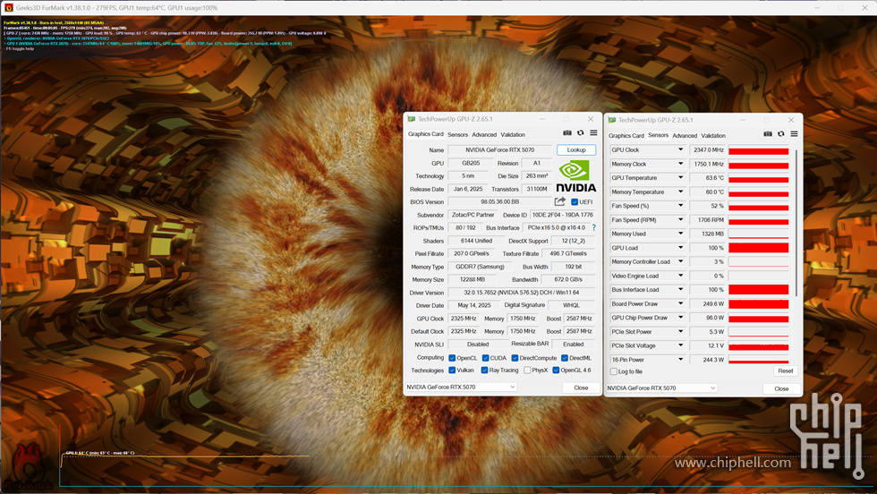Click the Name field NVIDIA GeForce RTX 5070
This screenshot has width=877, height=494.
(499, 150)
